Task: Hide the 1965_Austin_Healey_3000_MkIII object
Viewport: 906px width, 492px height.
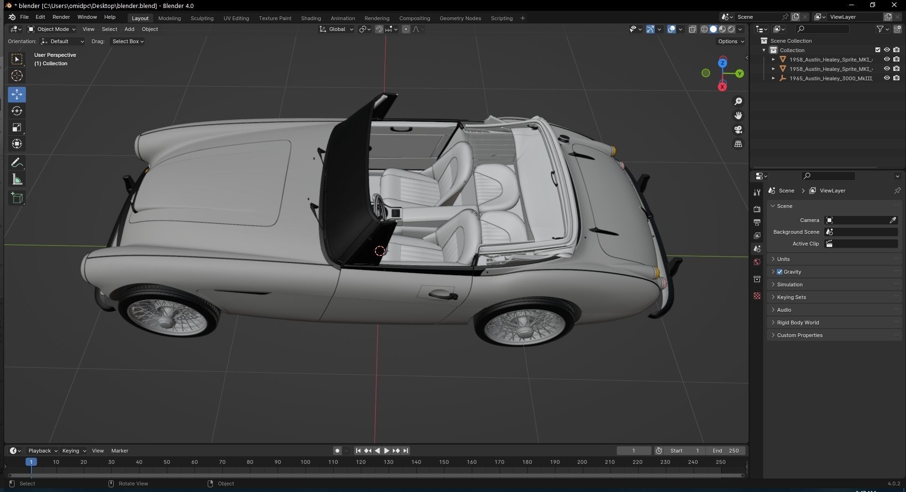Action: click(x=887, y=78)
